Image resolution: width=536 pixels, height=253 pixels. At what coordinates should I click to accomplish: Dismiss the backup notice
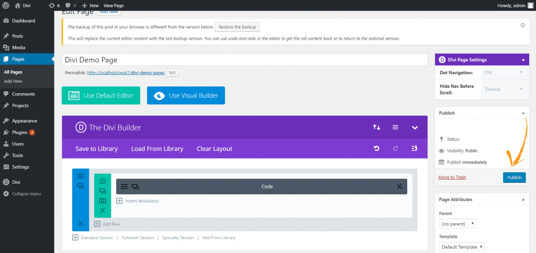click(523, 25)
